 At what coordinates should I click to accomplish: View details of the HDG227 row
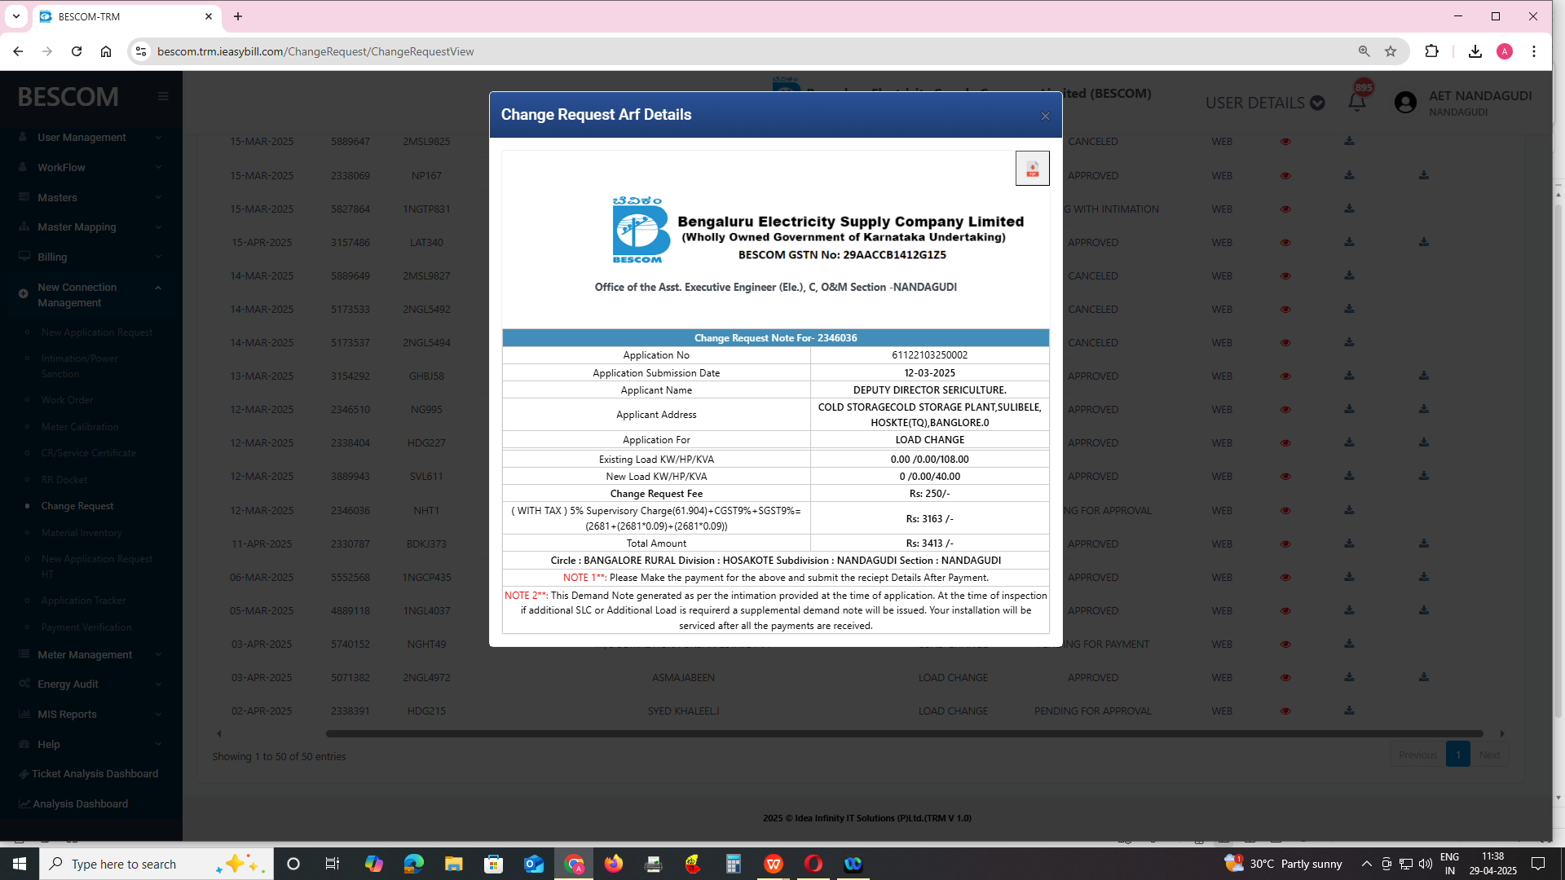pos(1285,443)
